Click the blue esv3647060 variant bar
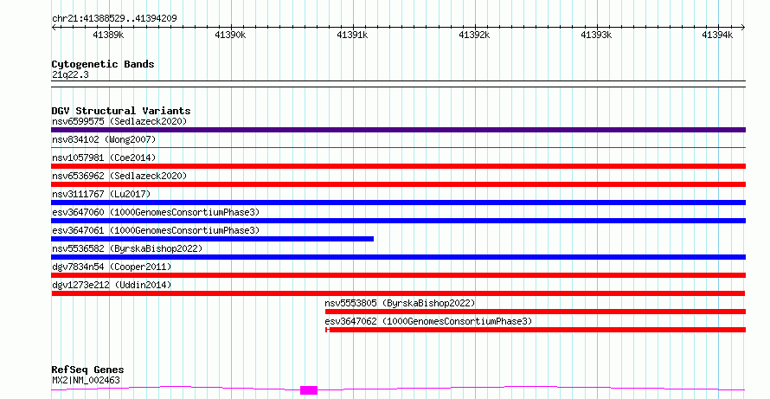Image resolution: width=770 pixels, height=399 pixels. (x=398, y=221)
